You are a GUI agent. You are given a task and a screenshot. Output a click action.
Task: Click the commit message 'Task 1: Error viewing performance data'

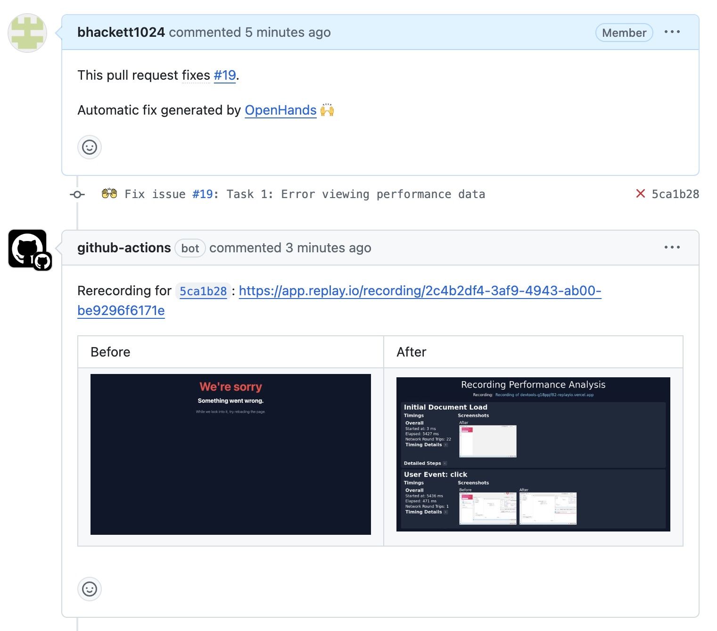[x=356, y=194]
